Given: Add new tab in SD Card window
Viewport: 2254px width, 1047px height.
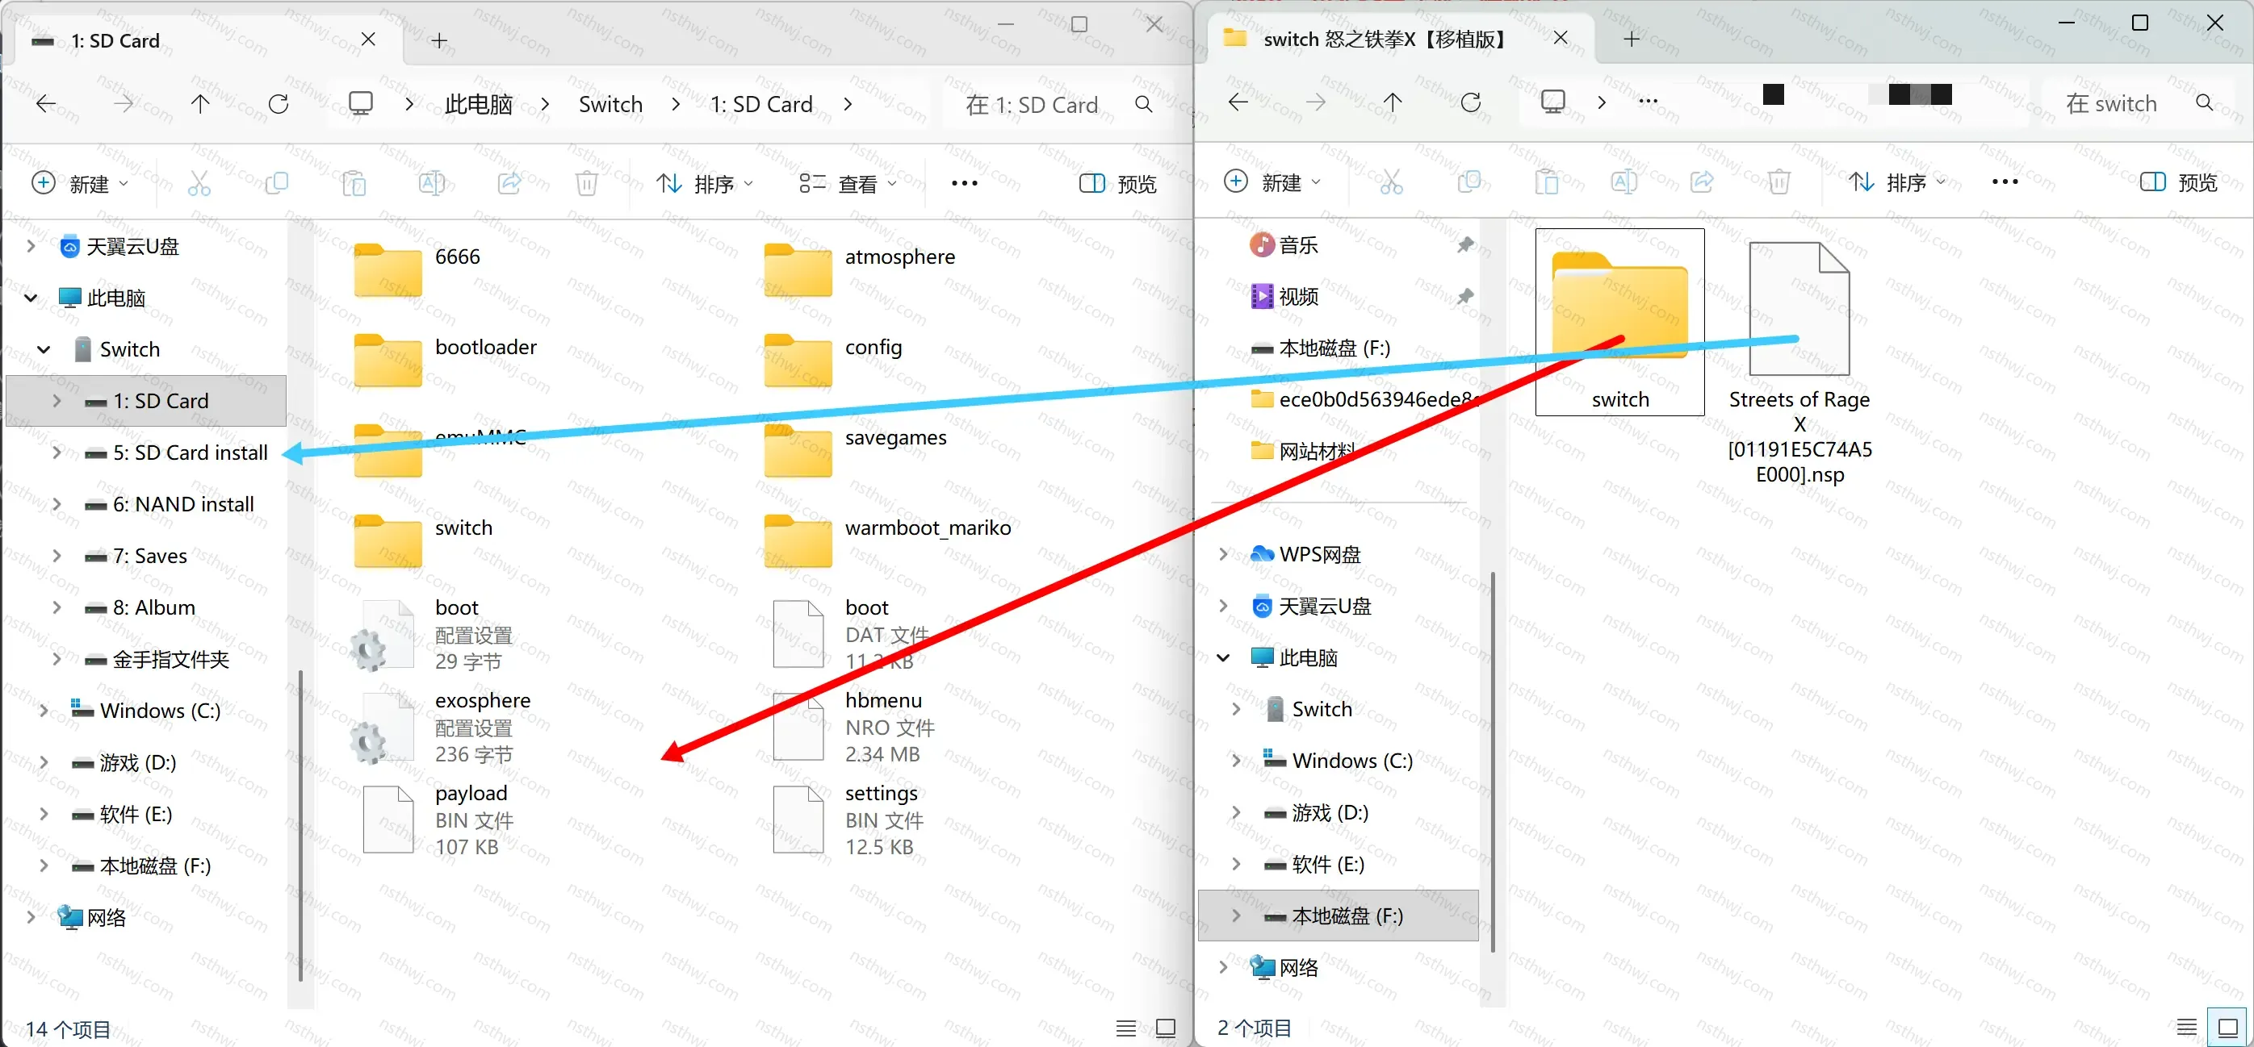Looking at the screenshot, I should [439, 41].
